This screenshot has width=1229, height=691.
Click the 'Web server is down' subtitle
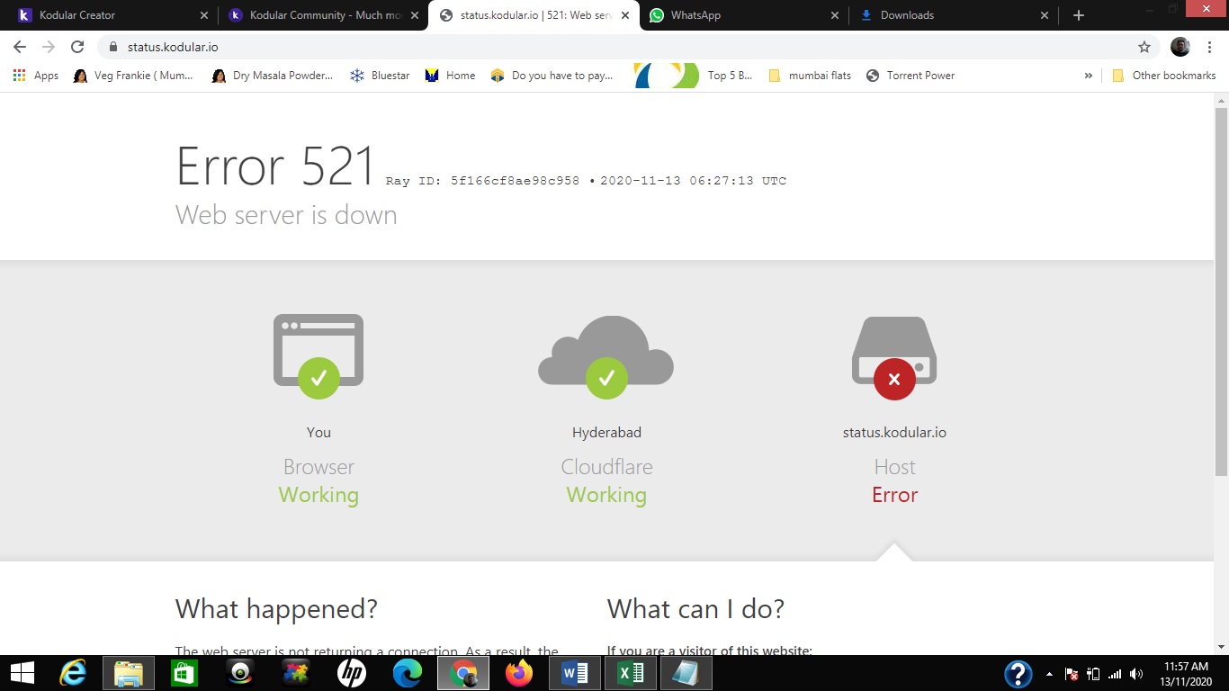pos(286,215)
